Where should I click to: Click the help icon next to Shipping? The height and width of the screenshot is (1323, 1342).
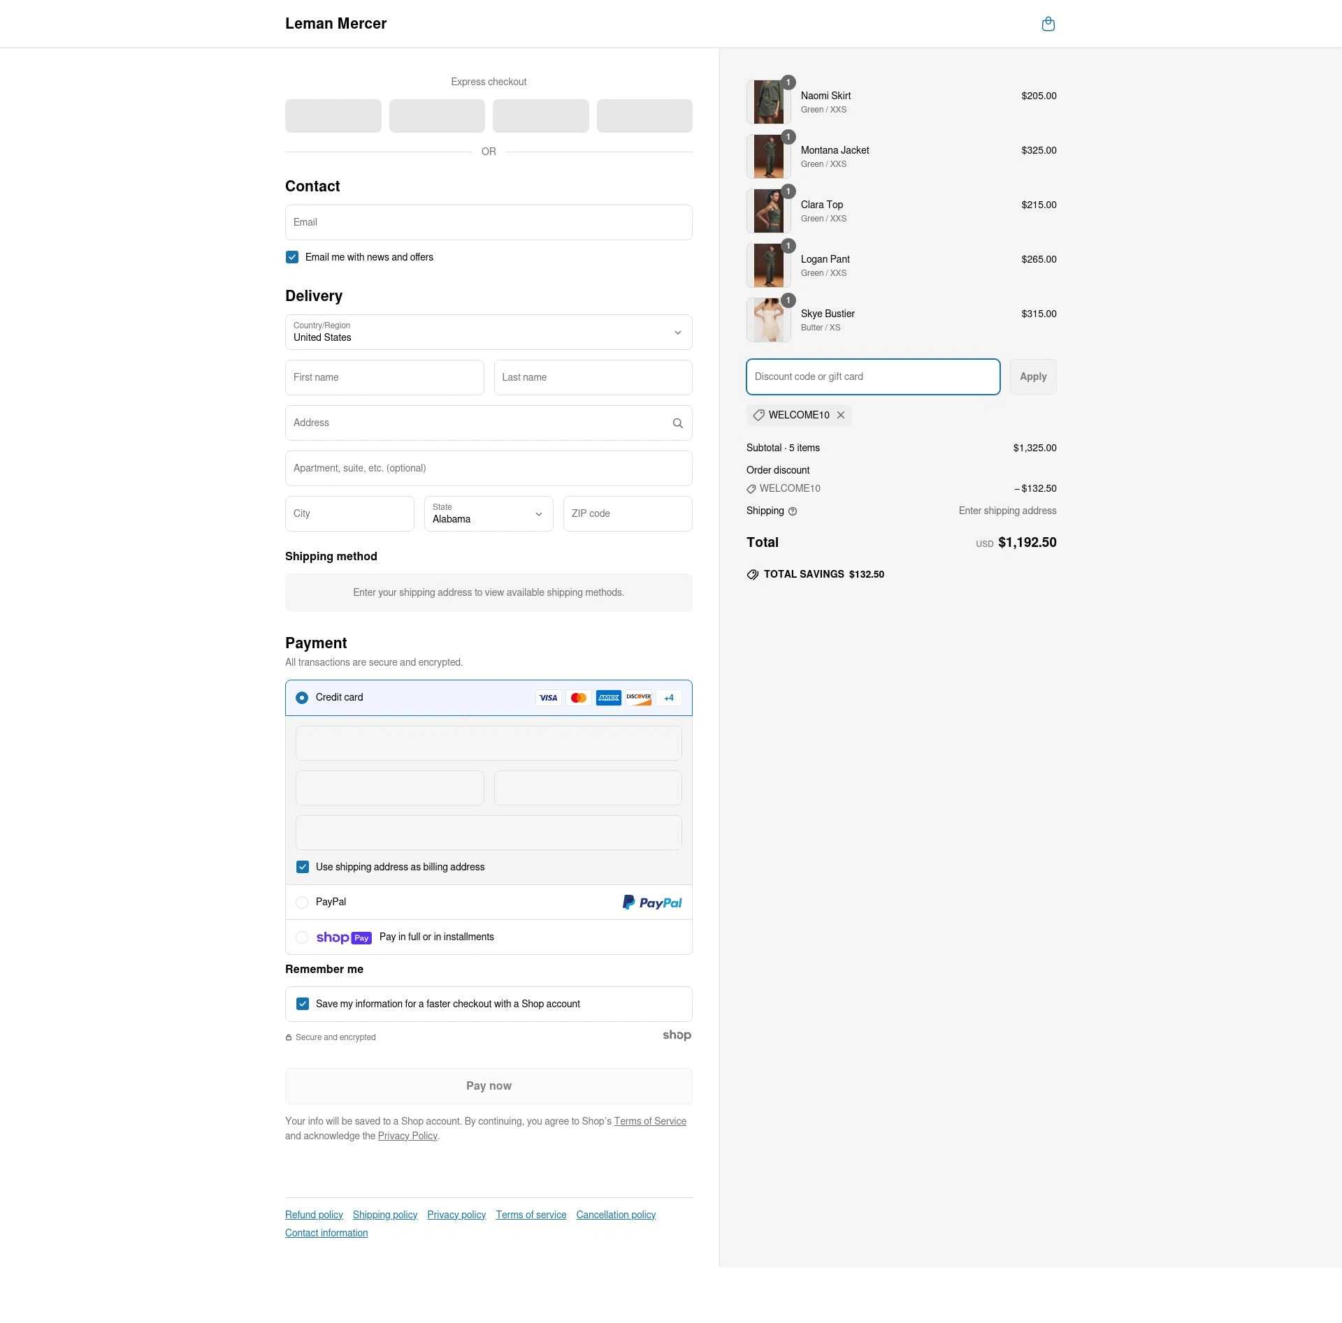click(x=793, y=511)
